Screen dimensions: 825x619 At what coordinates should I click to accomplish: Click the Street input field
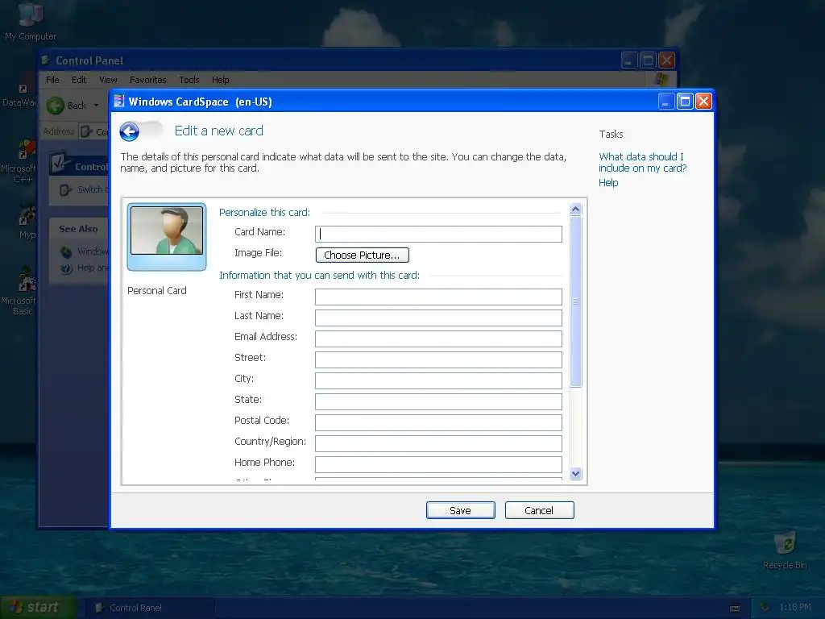(438, 360)
